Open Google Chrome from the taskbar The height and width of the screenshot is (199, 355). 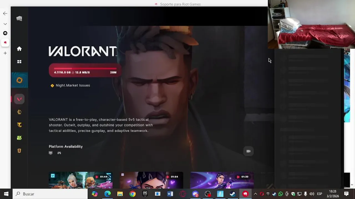pos(133,194)
